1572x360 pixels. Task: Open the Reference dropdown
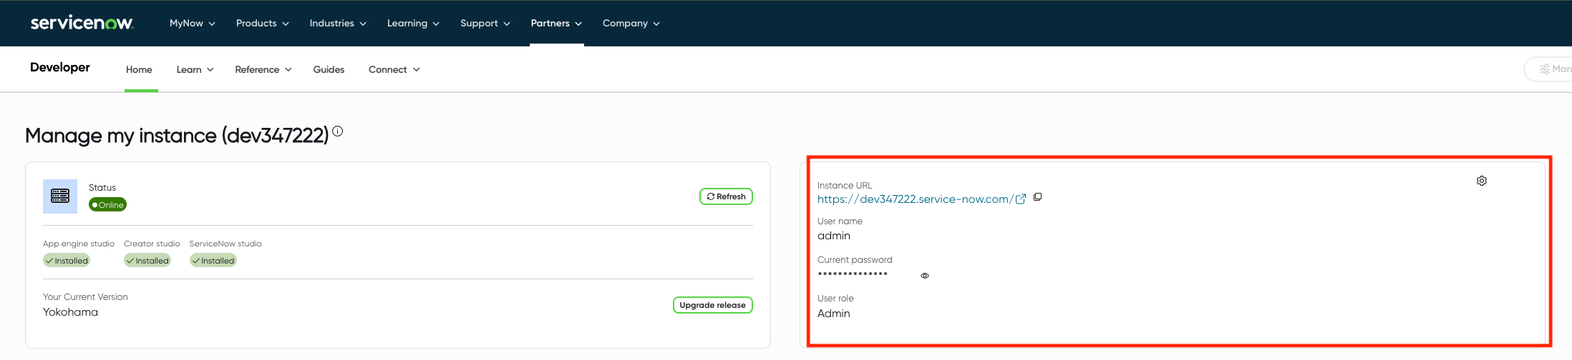[x=263, y=69]
